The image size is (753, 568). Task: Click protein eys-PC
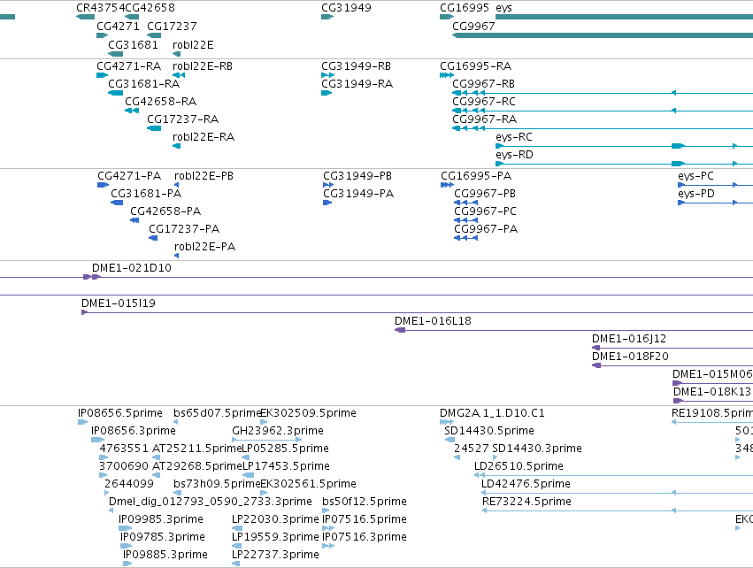(x=695, y=176)
